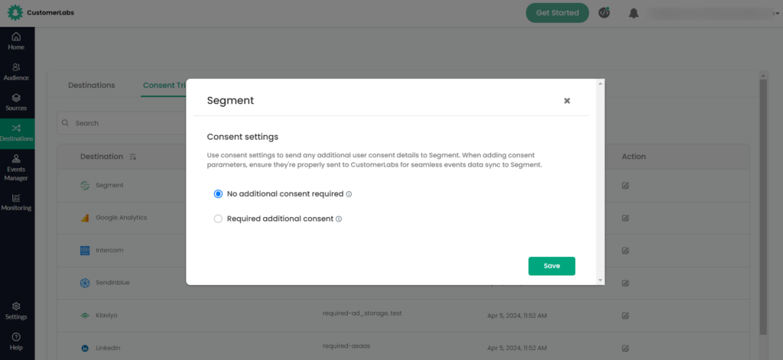Edit the Klaviyo row action
Viewport: 783px width, 360px height.
(x=625, y=316)
